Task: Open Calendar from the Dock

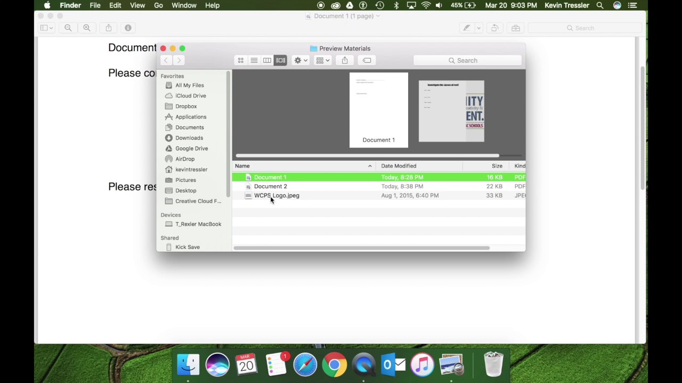Action: tap(247, 365)
